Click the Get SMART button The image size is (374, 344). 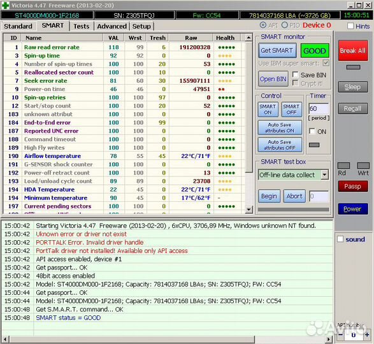(277, 50)
